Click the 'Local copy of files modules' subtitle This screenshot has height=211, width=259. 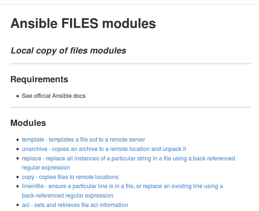68,51
